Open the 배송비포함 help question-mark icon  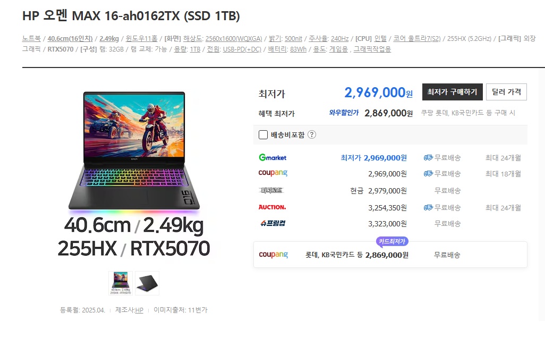[312, 134]
